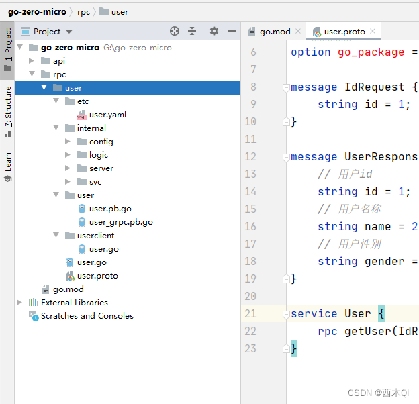The width and height of the screenshot is (419, 404).
Task: Open the 7: Structure tool window
Action: click(8, 111)
